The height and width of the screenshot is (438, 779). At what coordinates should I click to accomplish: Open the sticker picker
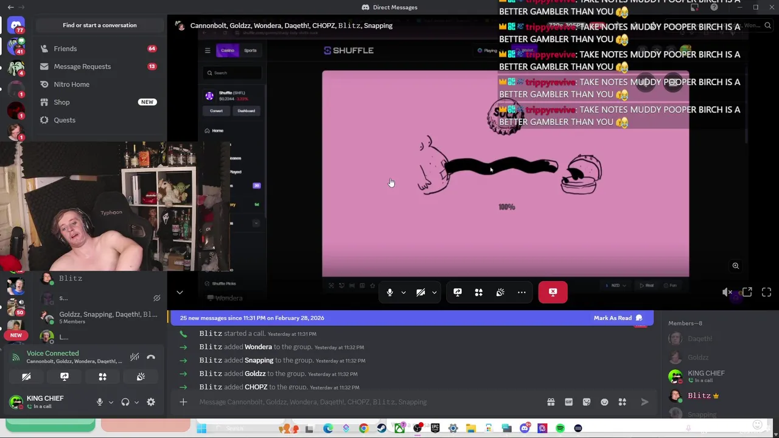587,402
